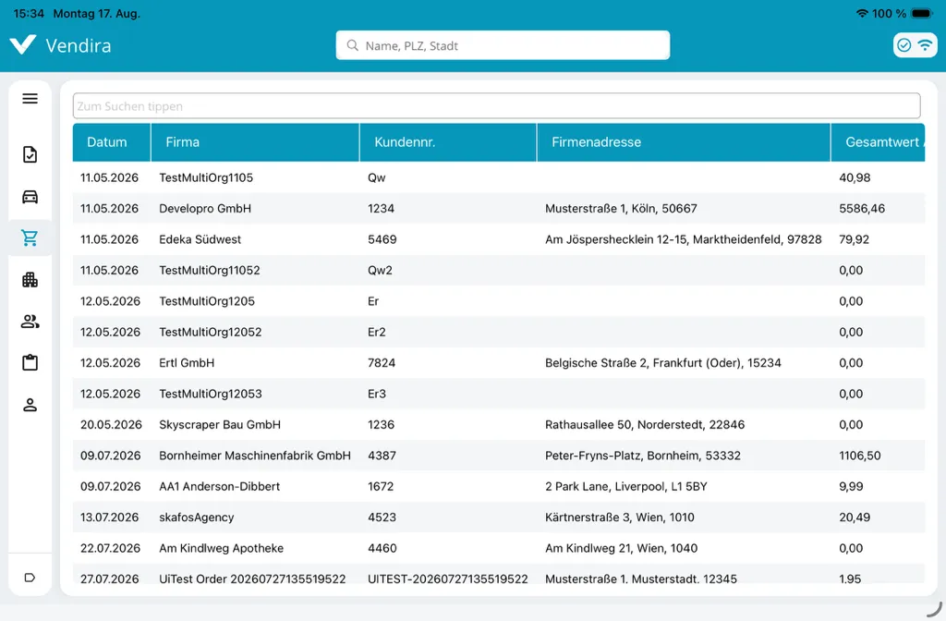Open the clipboard sidebar icon

(x=30, y=362)
